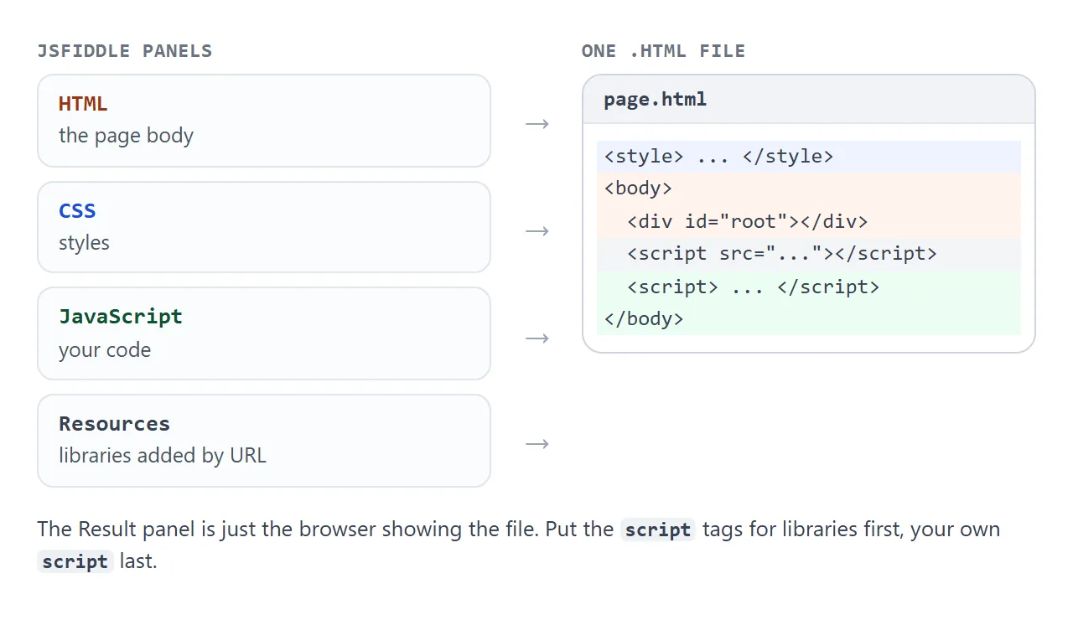Click 'libraries added by URL' text
Screen dimensions: 1073x620
click(x=163, y=456)
